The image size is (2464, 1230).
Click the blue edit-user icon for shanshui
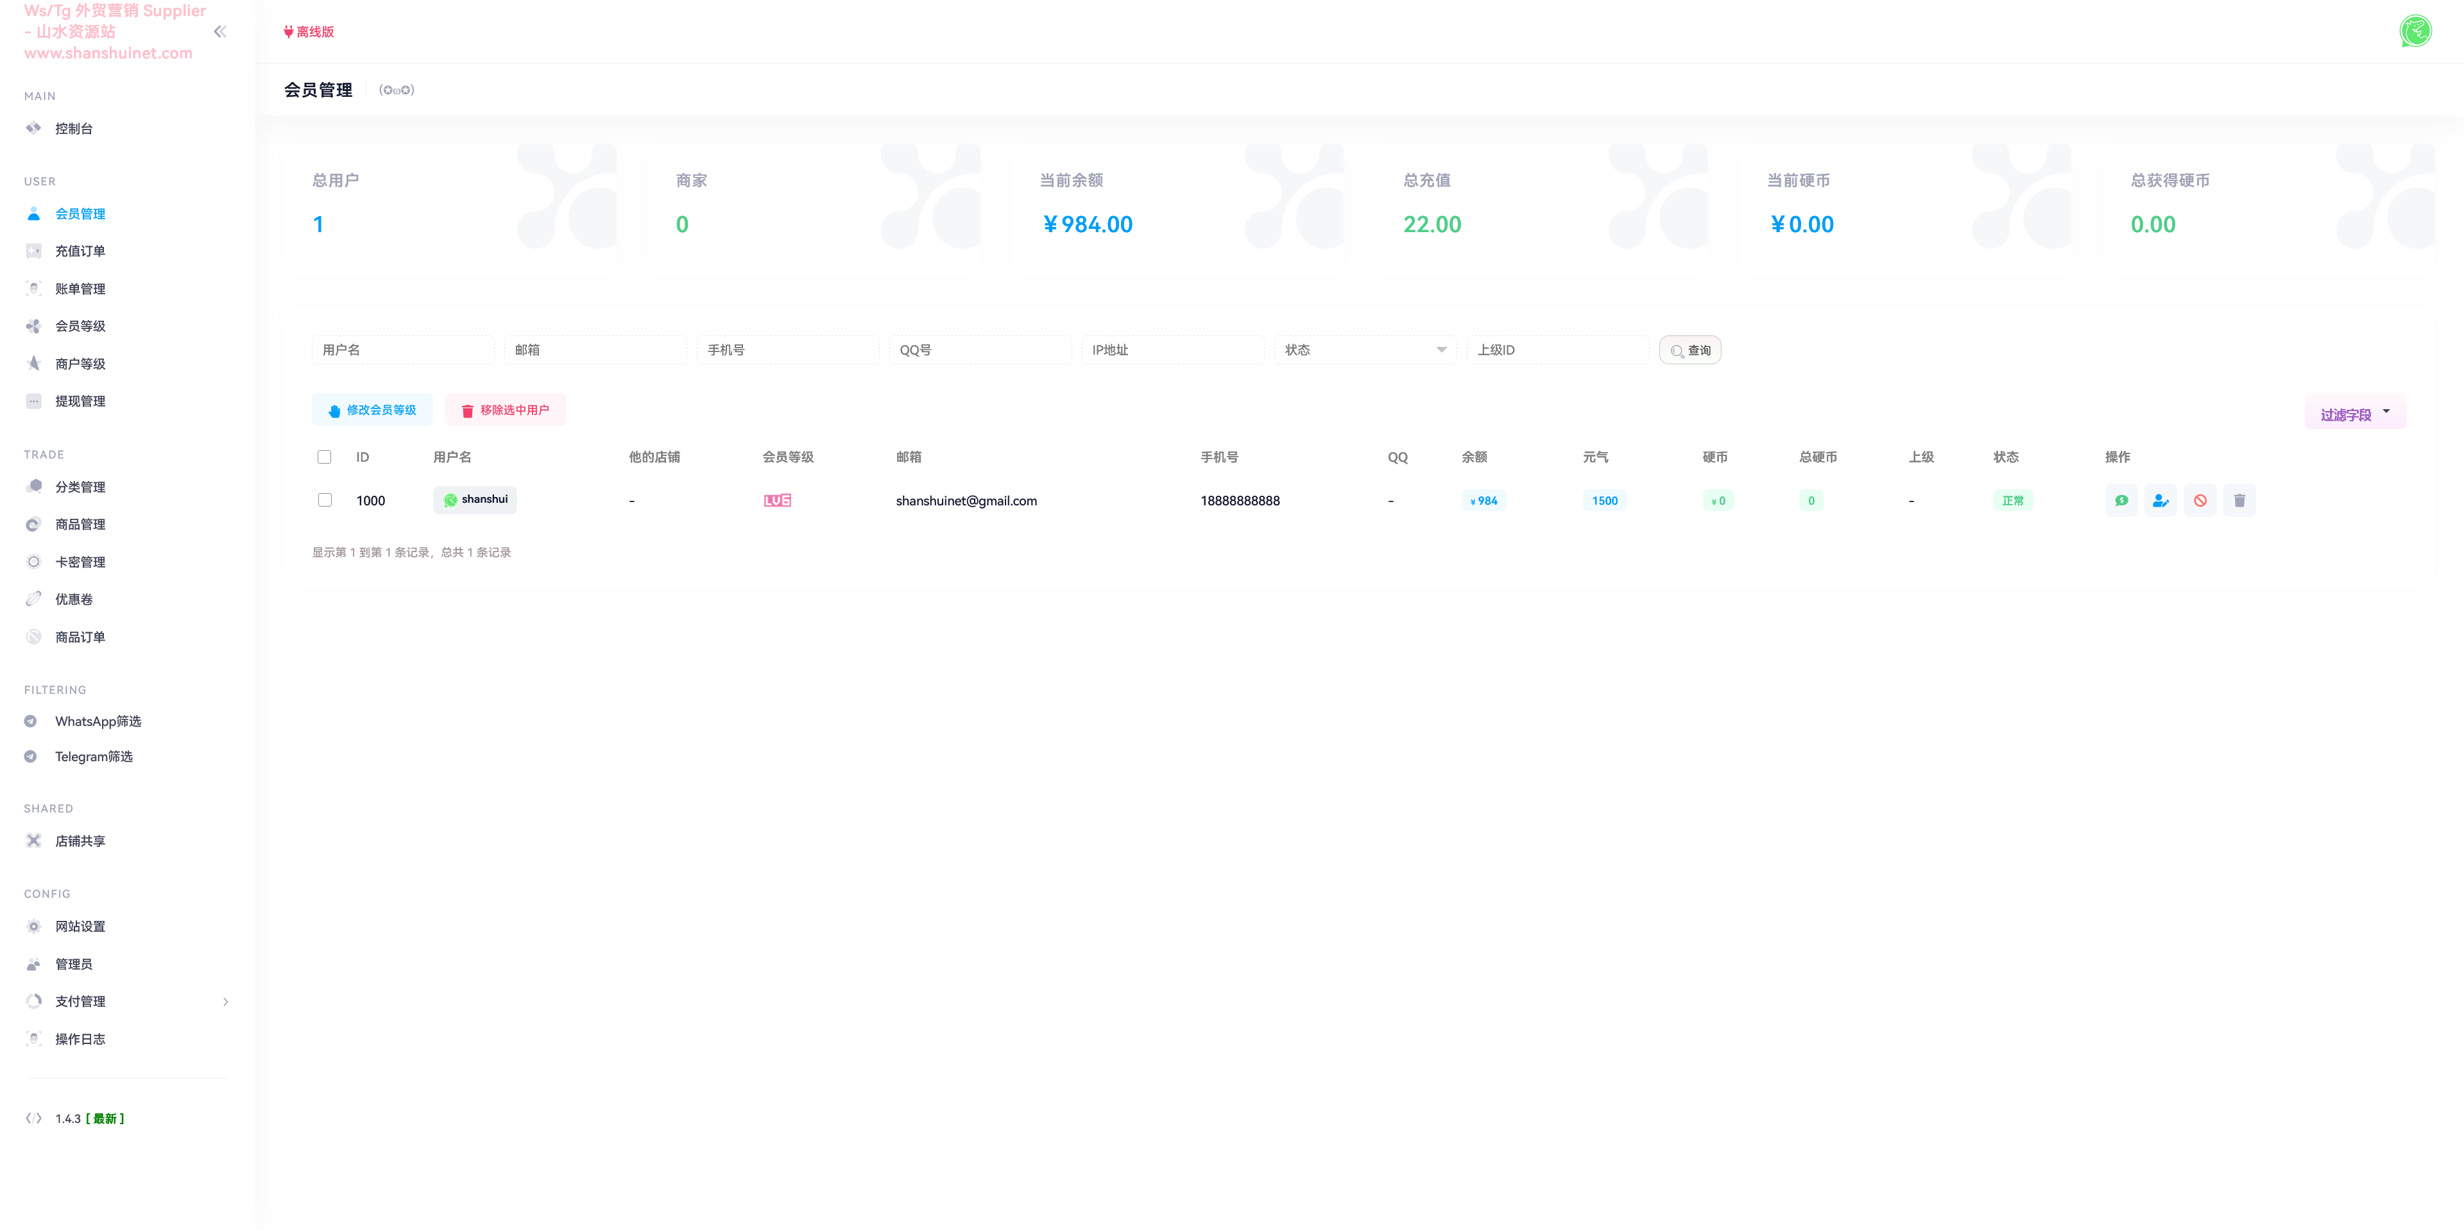pyautogui.click(x=2160, y=501)
